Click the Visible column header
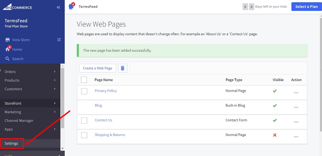This screenshot has width=322, height=156. 278,80
